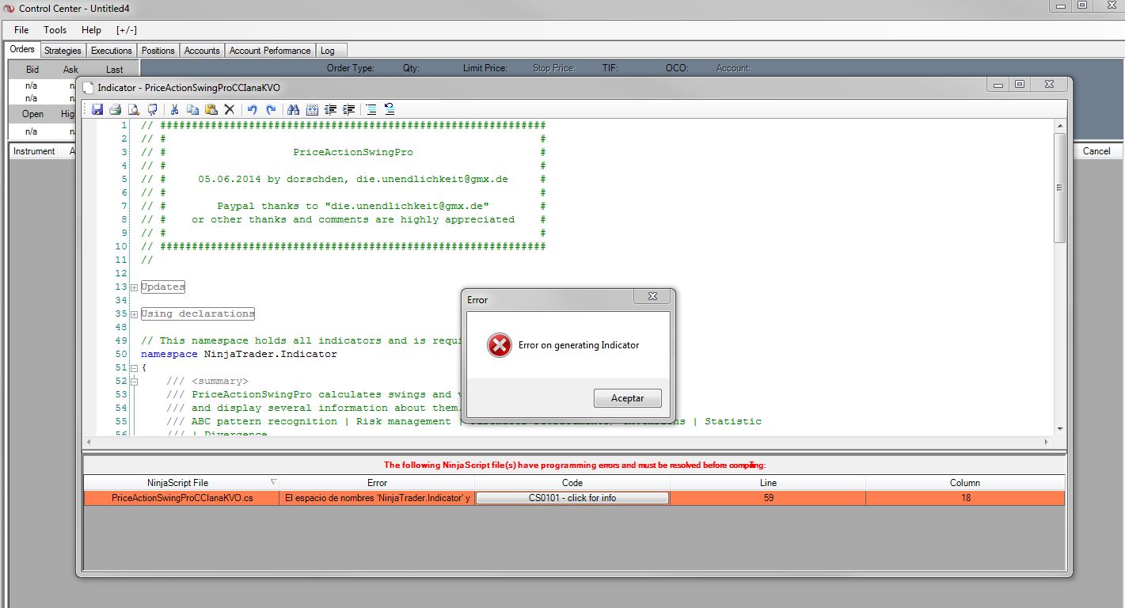Viewport: 1125px width, 608px height.
Task: Click Aceptar to dismiss the error
Action: [628, 398]
